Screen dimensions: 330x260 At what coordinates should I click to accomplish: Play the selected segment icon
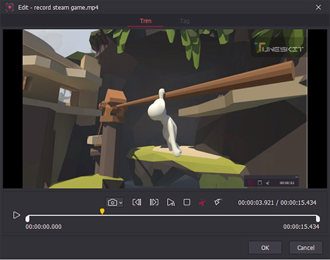[x=171, y=202]
